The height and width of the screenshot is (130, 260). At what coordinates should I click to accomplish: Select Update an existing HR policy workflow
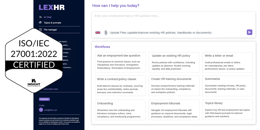[x=174, y=61]
